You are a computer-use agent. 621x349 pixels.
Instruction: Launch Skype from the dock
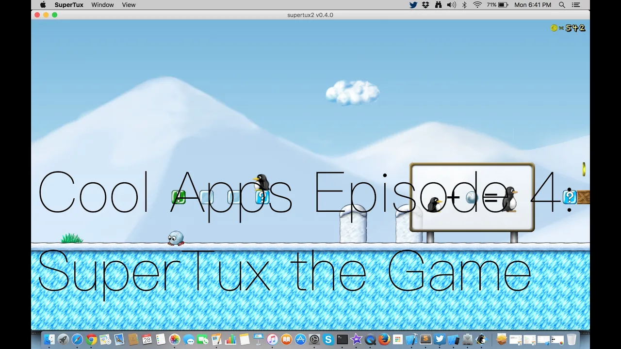point(328,339)
